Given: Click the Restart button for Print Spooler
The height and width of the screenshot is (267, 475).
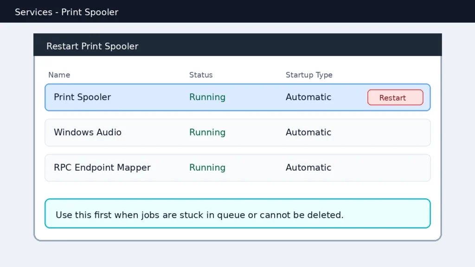Looking at the screenshot, I should coord(395,97).
